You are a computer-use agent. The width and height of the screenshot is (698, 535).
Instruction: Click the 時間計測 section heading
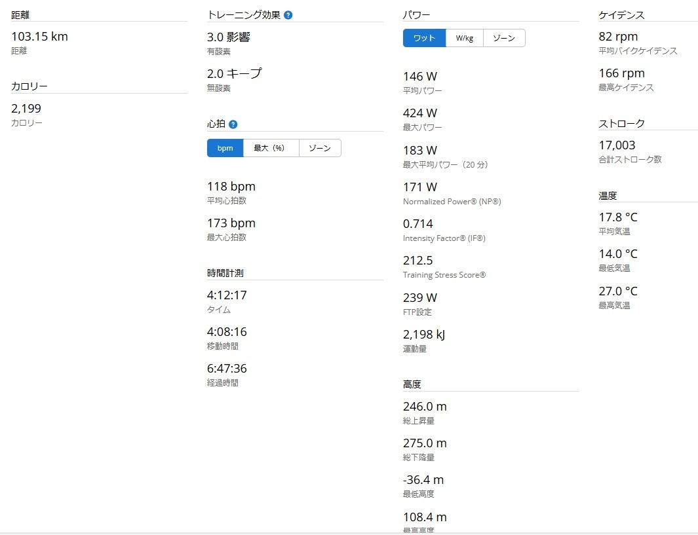(225, 273)
